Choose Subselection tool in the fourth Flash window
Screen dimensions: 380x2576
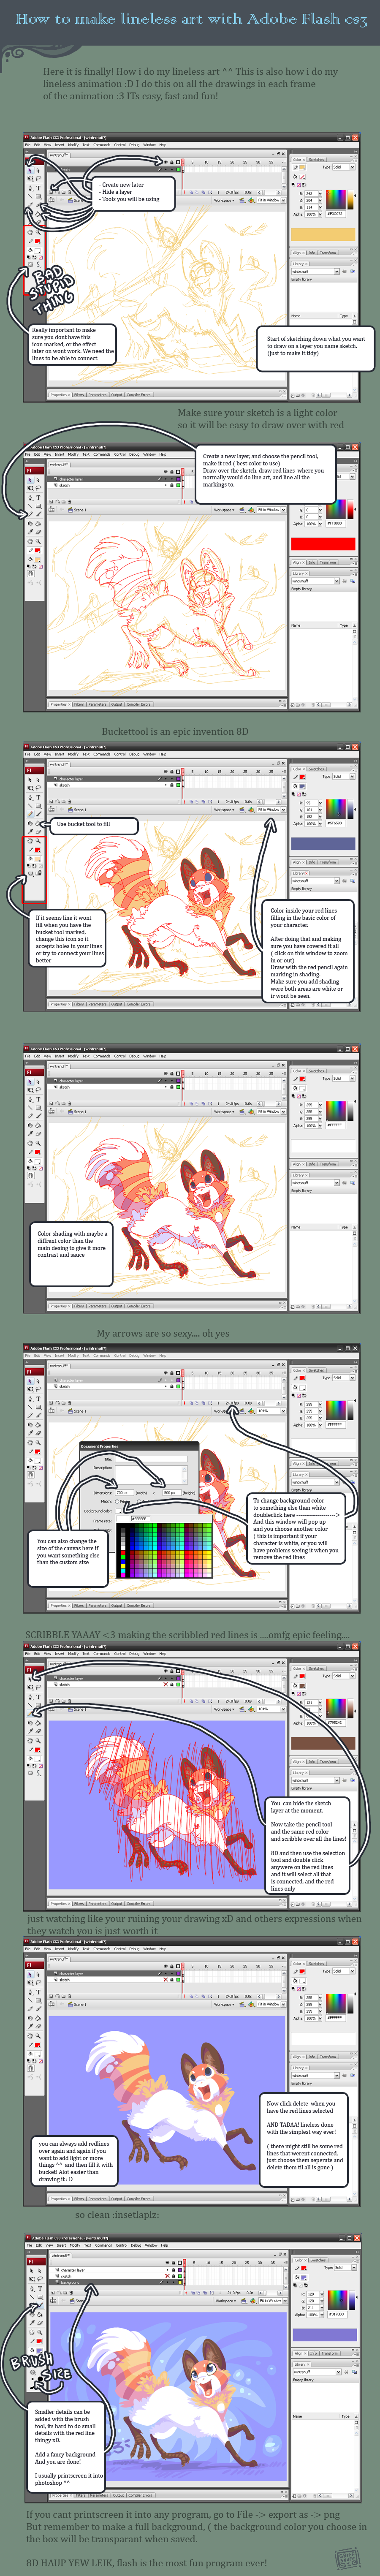coord(38,1081)
